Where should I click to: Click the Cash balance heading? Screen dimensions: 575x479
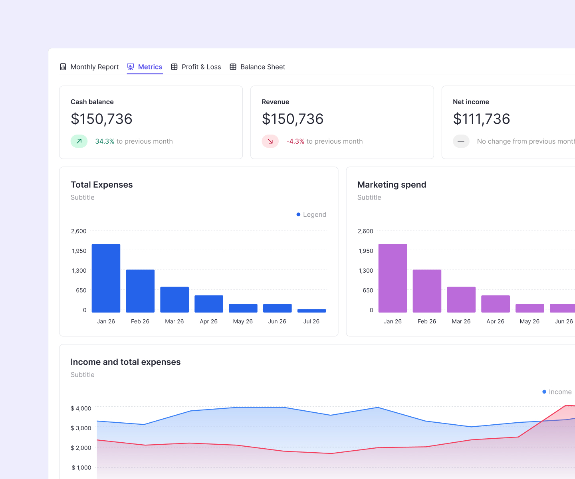92,102
